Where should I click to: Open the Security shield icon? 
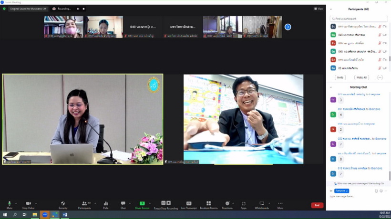pos(63,203)
